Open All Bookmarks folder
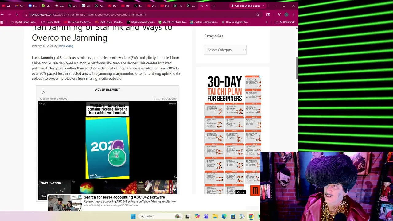 285,22
